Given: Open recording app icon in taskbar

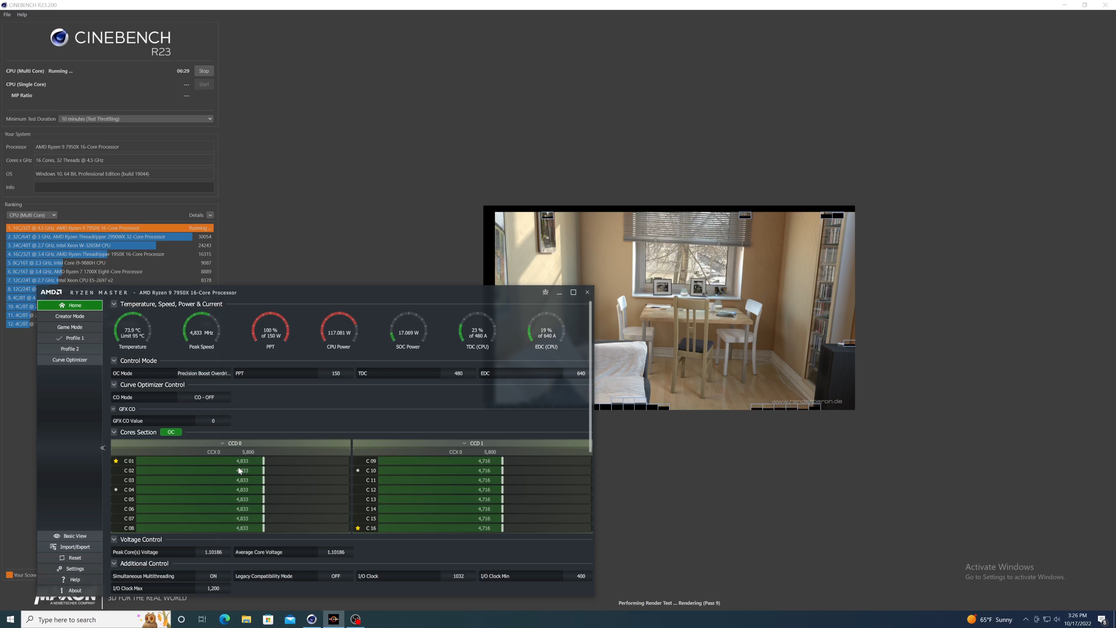Looking at the screenshot, I should pyautogui.click(x=356, y=619).
